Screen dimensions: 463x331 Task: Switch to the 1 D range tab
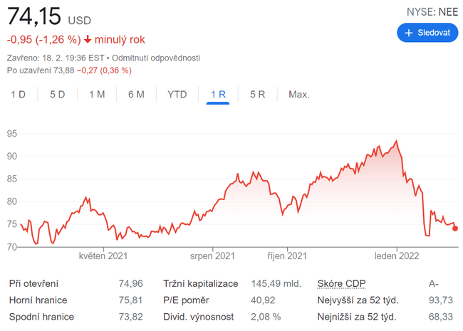click(x=18, y=94)
